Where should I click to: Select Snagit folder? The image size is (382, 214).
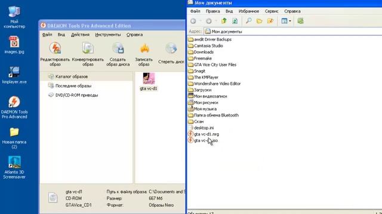tap(197, 71)
